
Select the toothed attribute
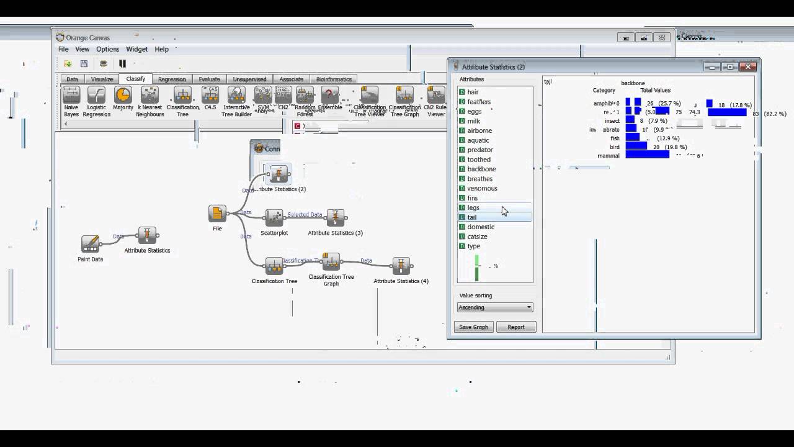tap(494, 160)
